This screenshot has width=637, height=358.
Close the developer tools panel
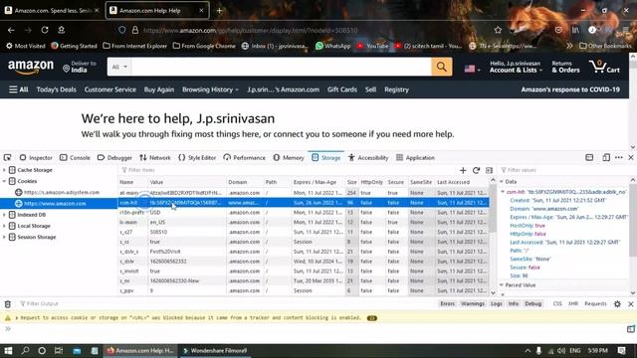[x=631, y=157]
